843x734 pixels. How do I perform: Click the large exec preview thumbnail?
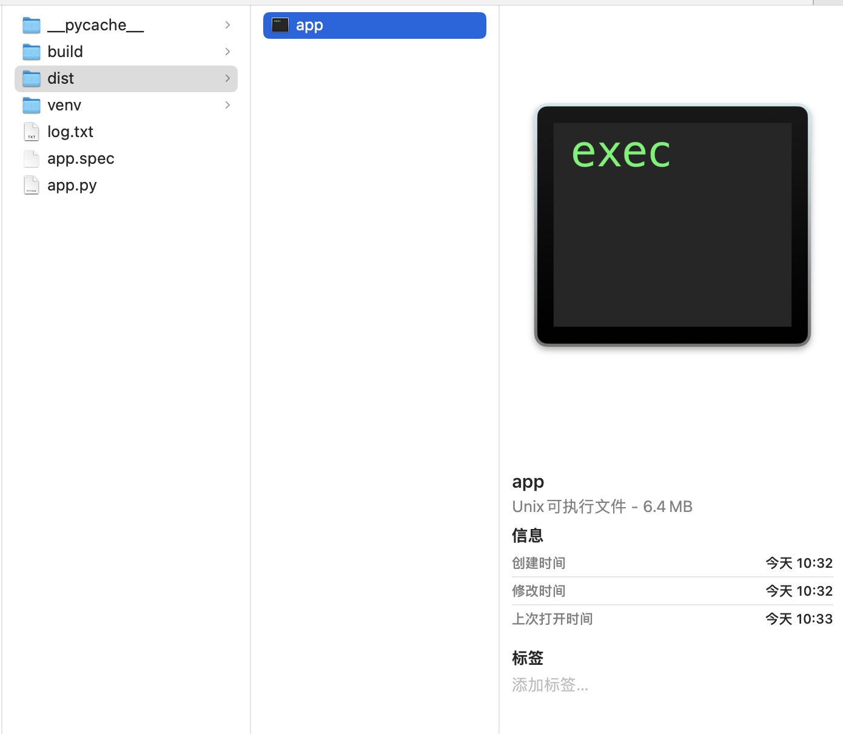[672, 225]
